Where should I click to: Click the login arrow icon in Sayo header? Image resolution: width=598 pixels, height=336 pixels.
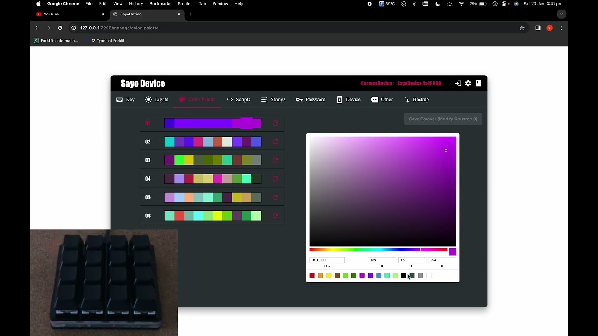(458, 84)
